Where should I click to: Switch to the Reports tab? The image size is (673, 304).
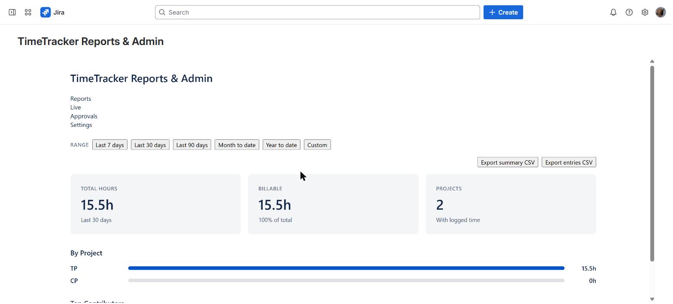point(81,99)
